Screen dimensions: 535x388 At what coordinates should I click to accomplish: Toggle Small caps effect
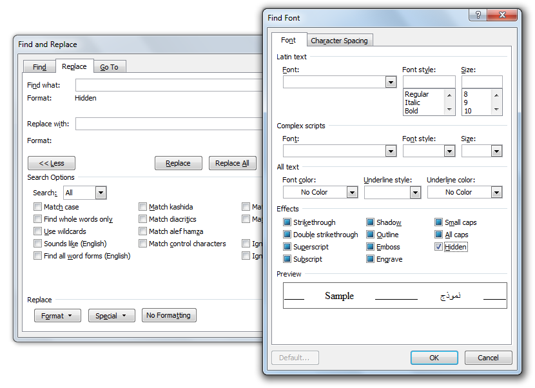tap(439, 222)
